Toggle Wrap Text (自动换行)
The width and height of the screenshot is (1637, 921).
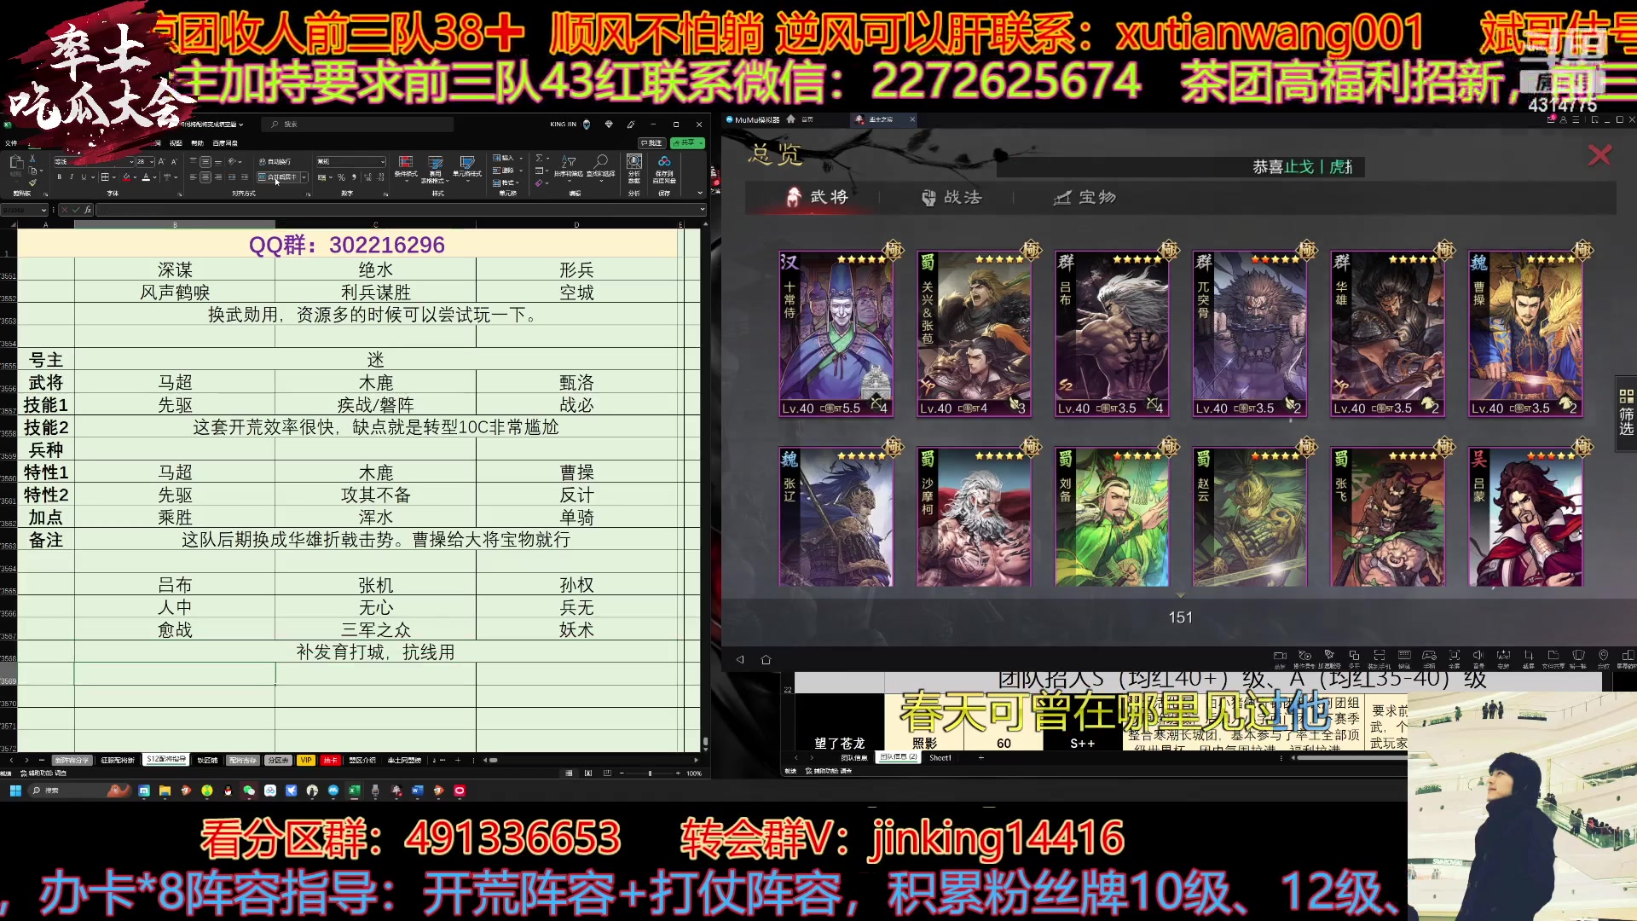(275, 161)
